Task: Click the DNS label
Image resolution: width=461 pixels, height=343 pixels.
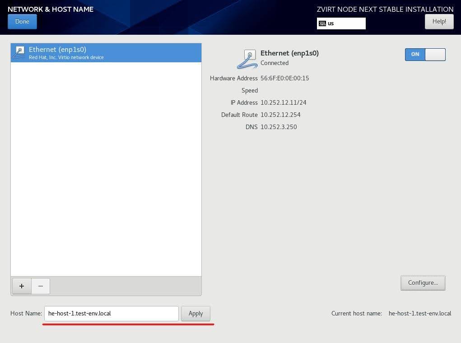Action: click(x=251, y=127)
